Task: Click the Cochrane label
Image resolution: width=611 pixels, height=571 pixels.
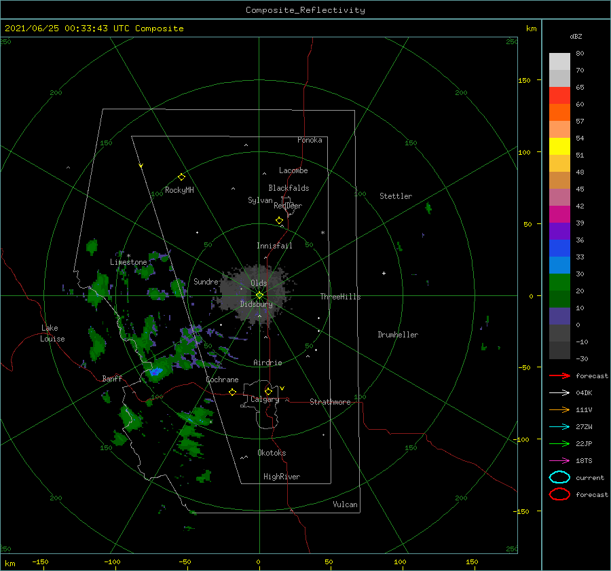Action: click(x=222, y=380)
